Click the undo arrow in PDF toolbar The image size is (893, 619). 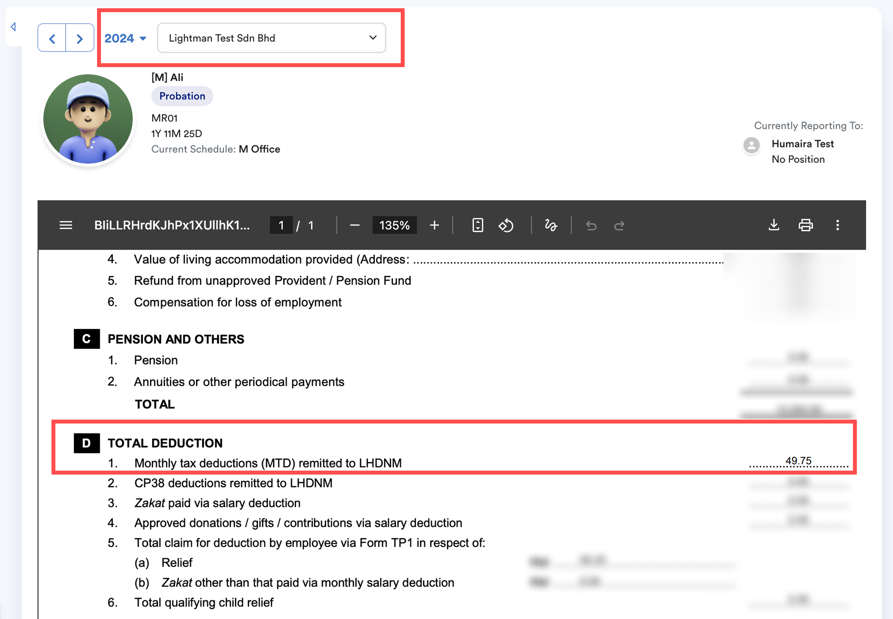pos(591,226)
